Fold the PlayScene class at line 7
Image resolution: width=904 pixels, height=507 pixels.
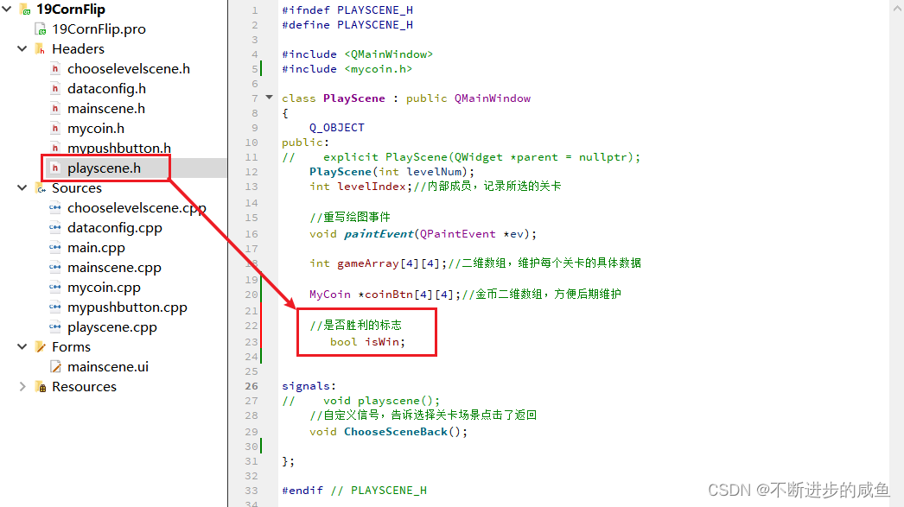pos(269,98)
